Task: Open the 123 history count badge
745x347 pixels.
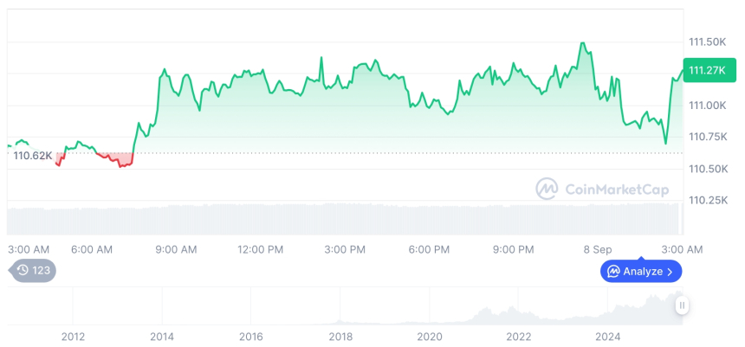Action: [35, 271]
